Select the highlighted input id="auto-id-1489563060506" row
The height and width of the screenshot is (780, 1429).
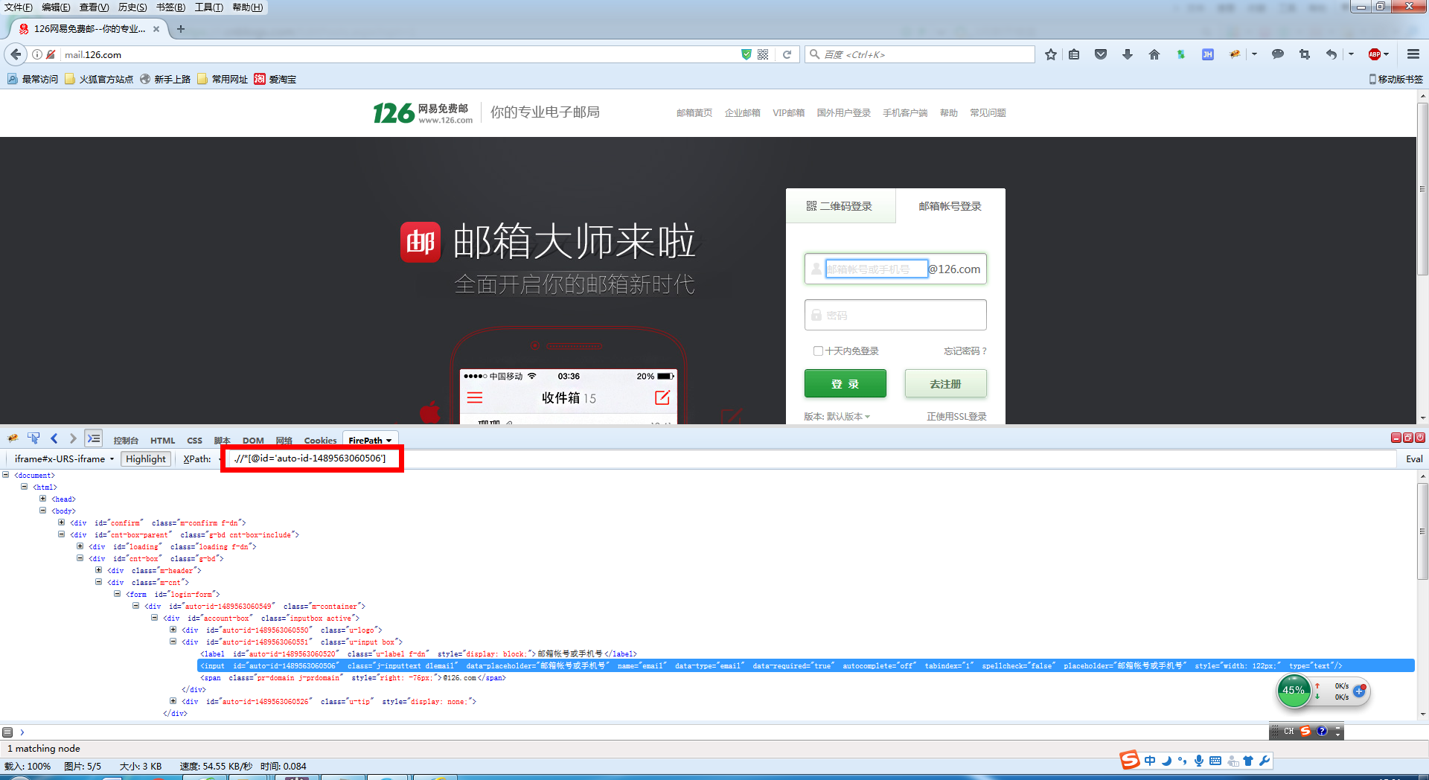pyautogui.click(x=806, y=665)
